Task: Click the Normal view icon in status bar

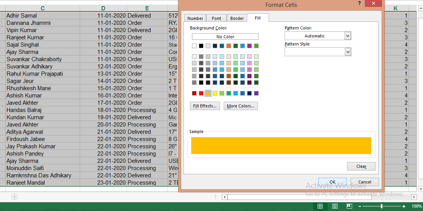Action: pyautogui.click(x=320, y=206)
